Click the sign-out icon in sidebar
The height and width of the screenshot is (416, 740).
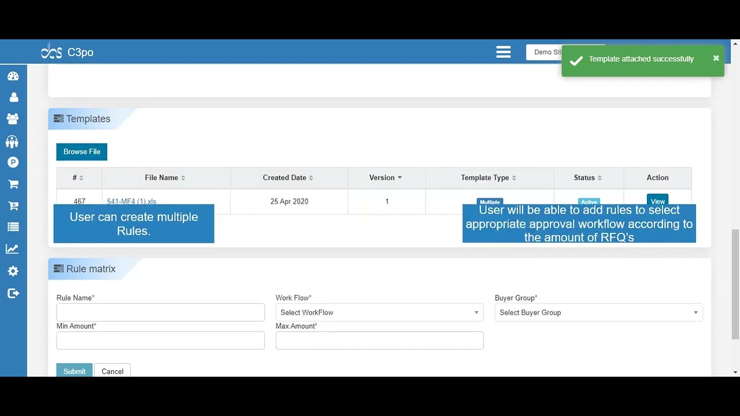pos(13,293)
